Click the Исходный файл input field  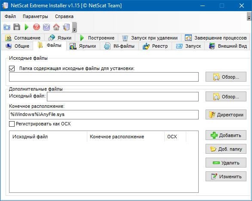(123, 97)
